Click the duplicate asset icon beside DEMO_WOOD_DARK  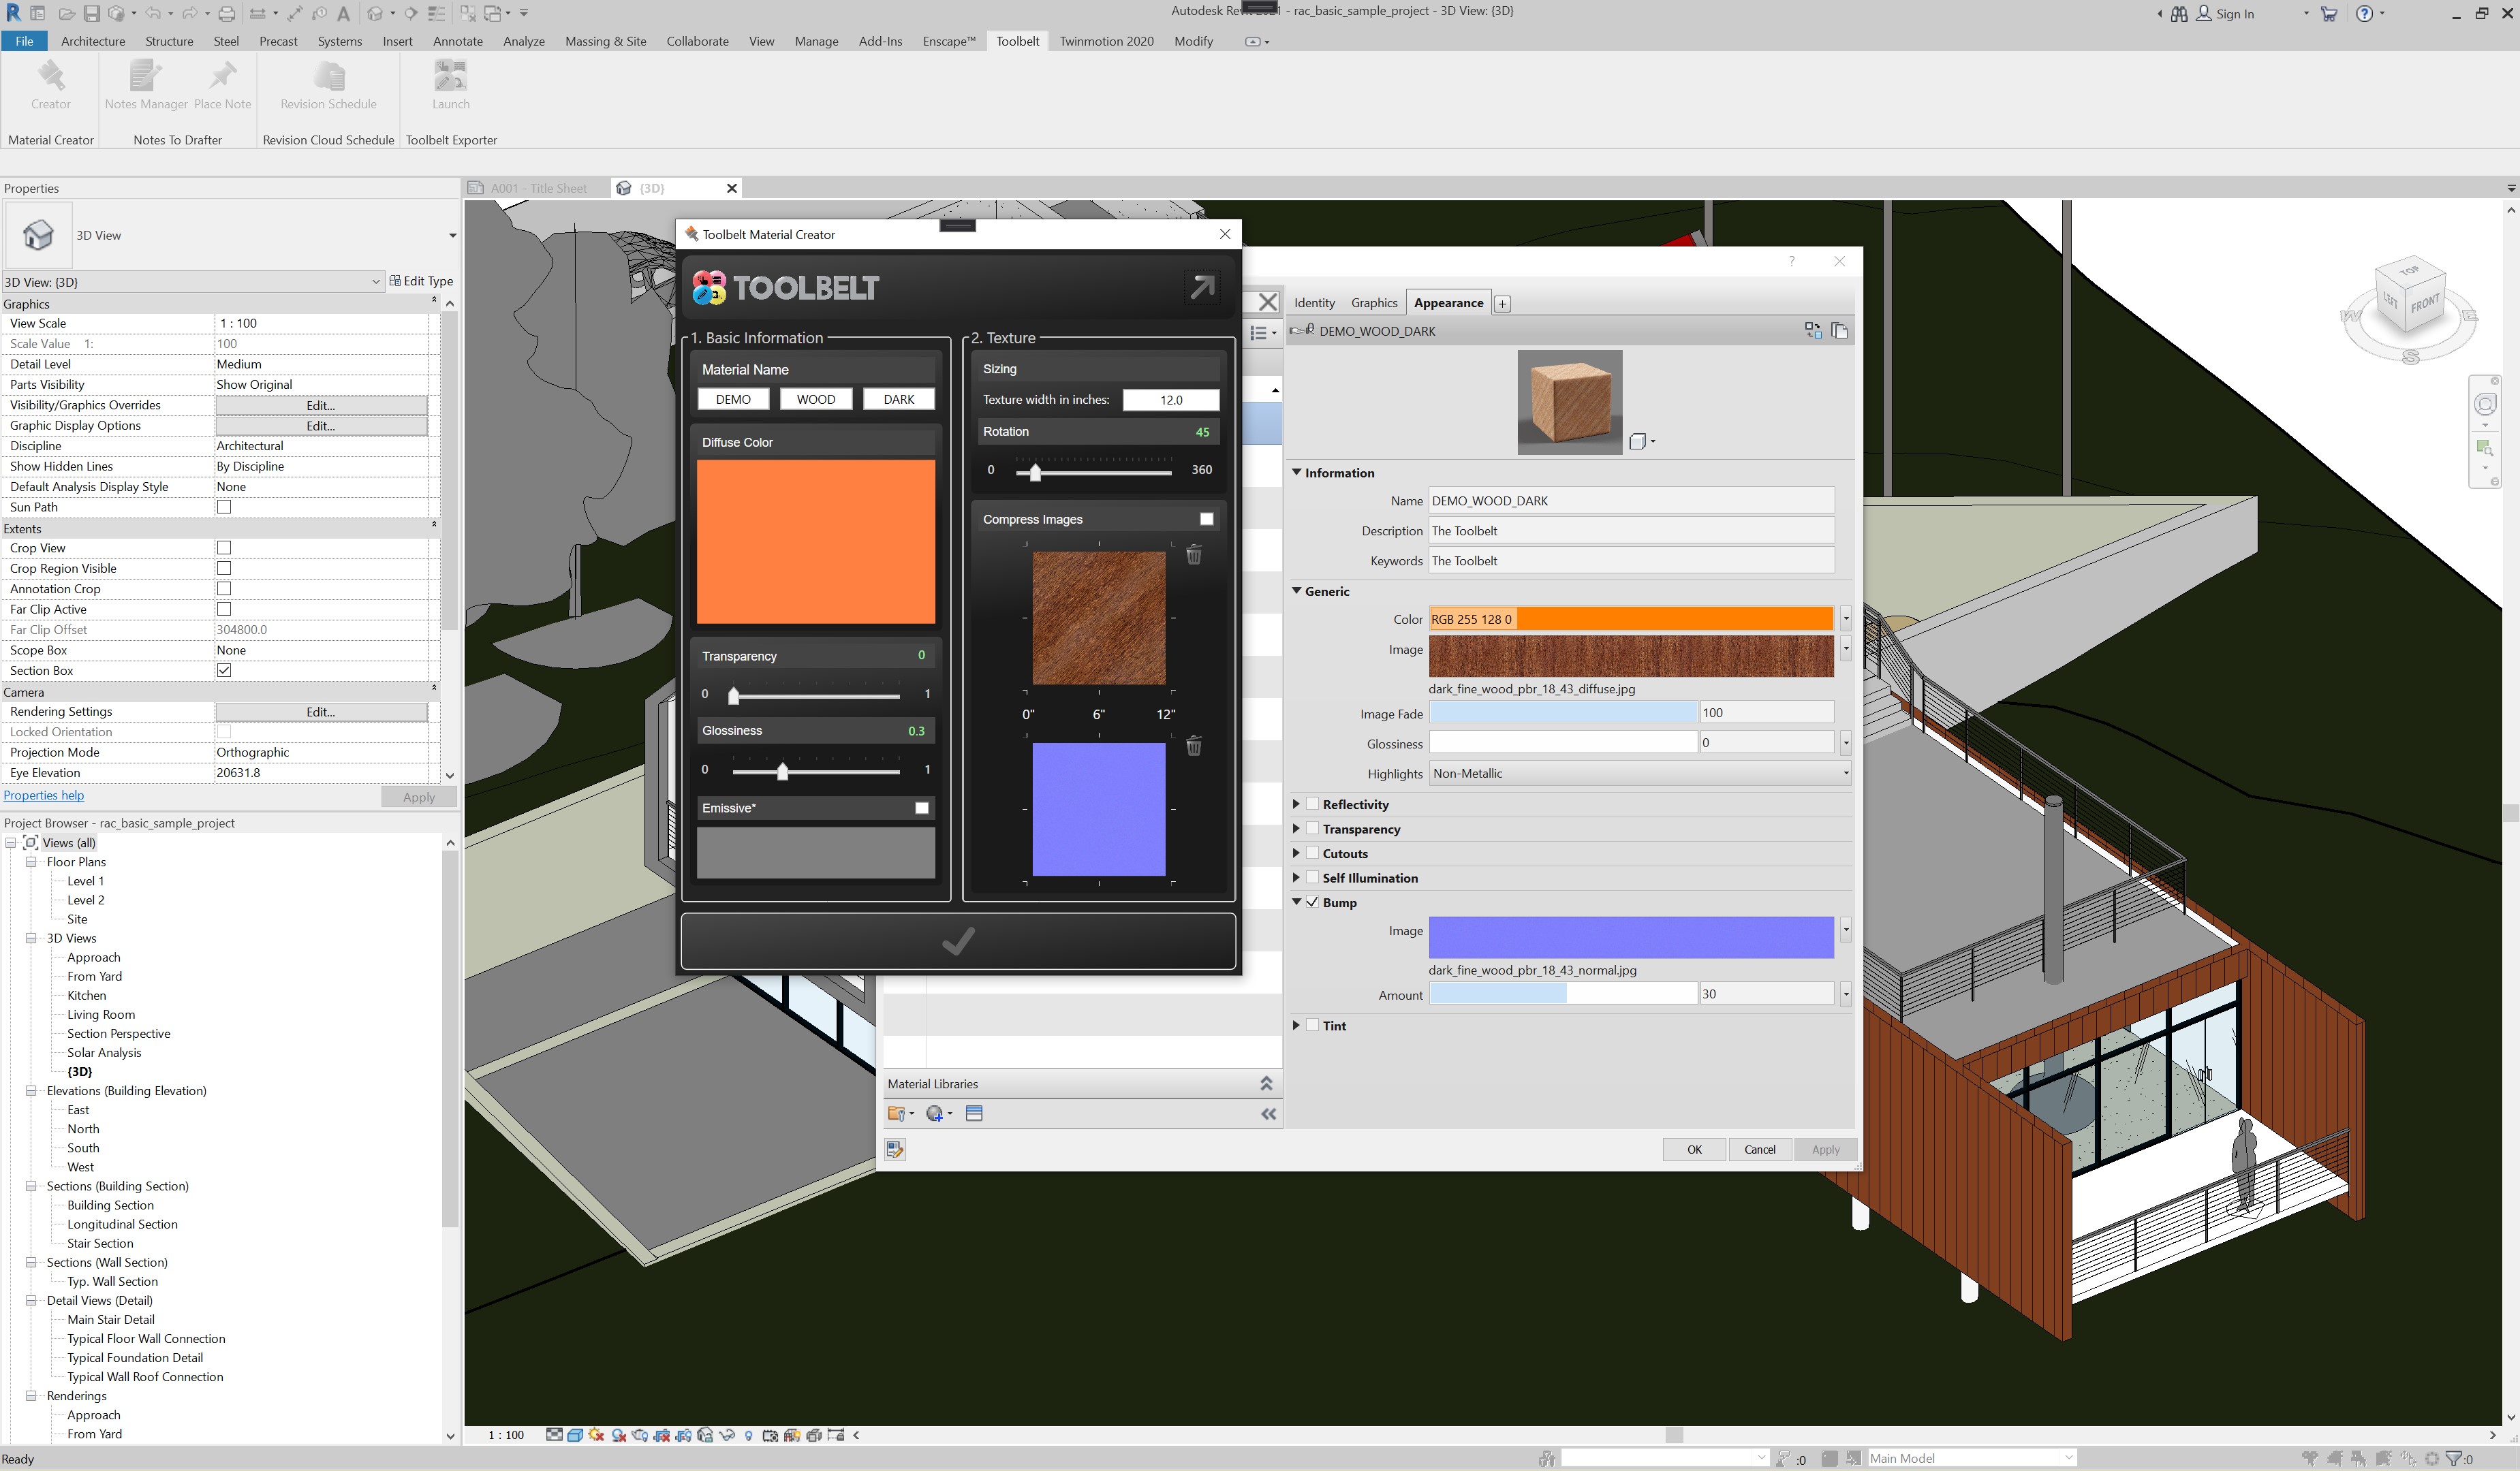pos(1839,331)
